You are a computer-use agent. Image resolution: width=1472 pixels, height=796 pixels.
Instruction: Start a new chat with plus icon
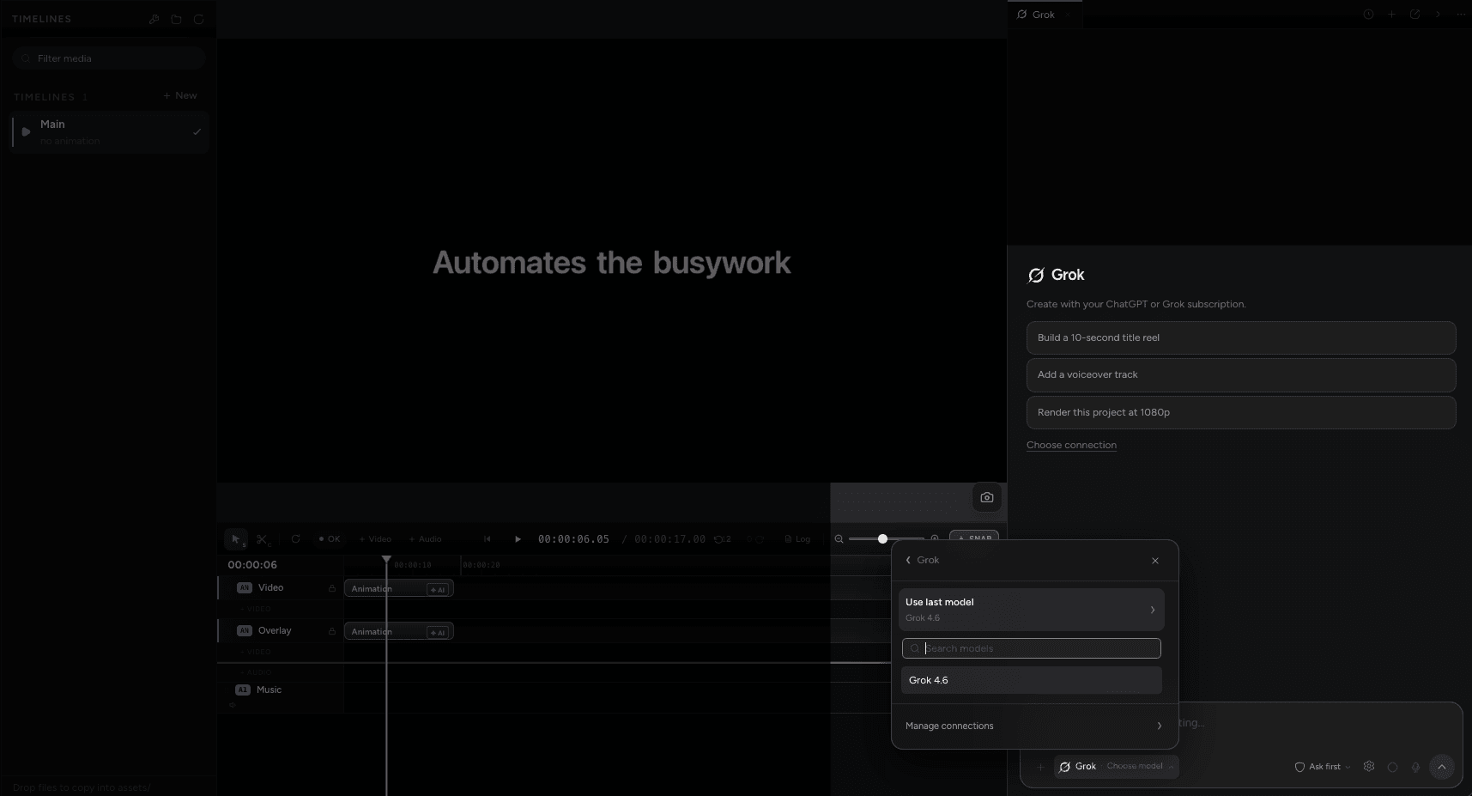(x=1392, y=15)
